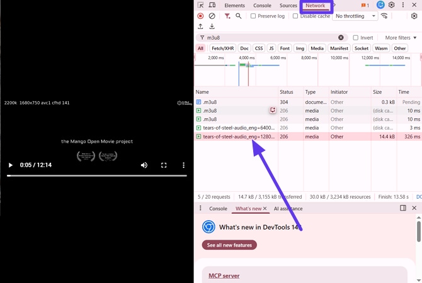The height and width of the screenshot is (283, 422).
Task: Play the video
Action: 11,165
